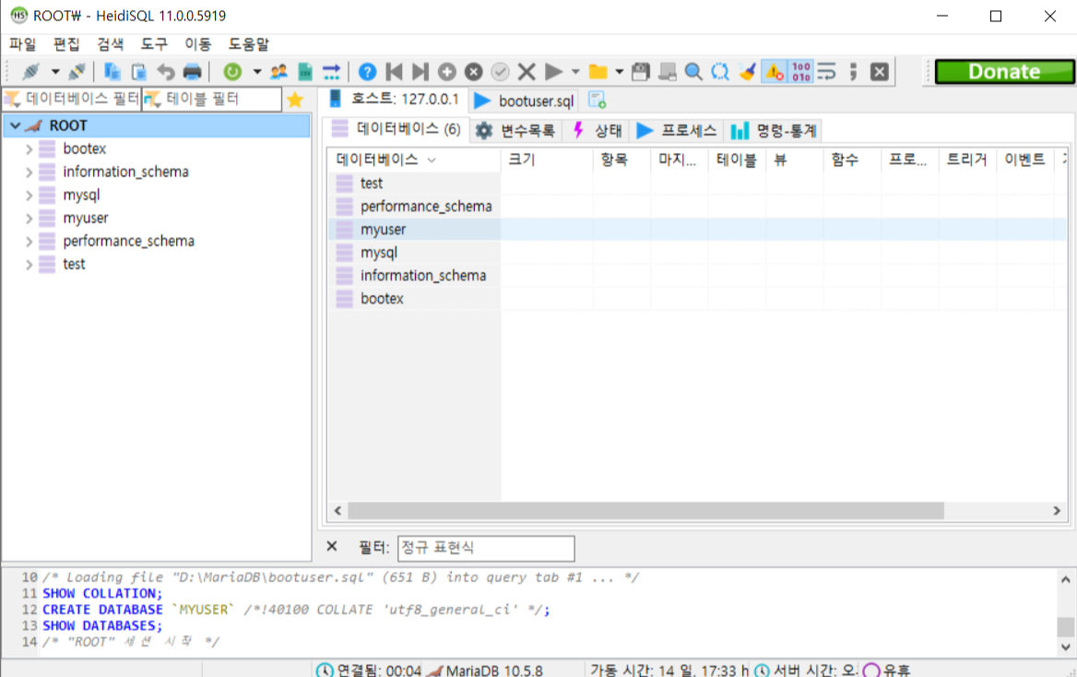Expand the bootex database tree node

(x=29, y=149)
